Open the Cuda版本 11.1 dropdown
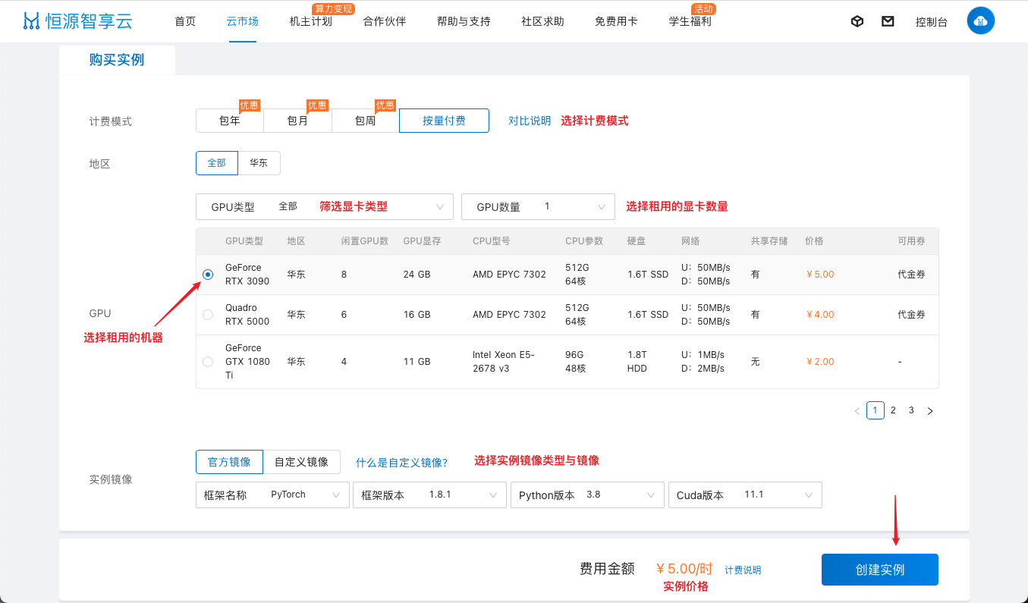The image size is (1028, 603). coord(745,495)
